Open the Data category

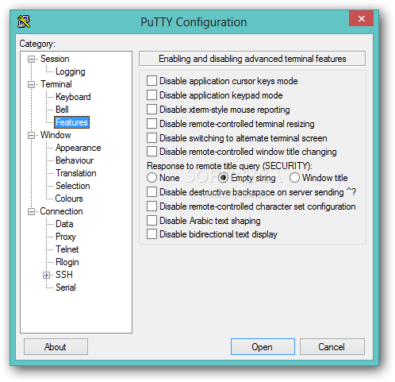(64, 224)
